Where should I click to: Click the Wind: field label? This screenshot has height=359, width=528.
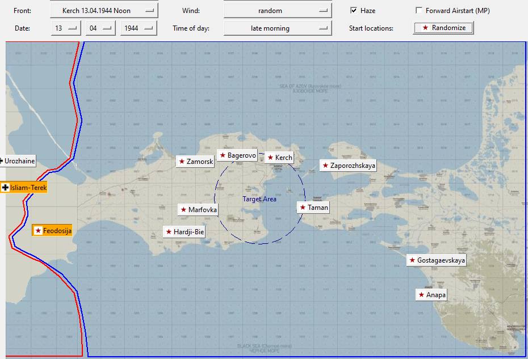click(x=191, y=11)
